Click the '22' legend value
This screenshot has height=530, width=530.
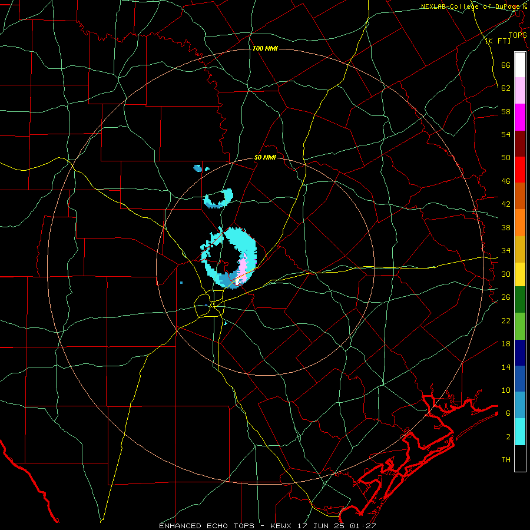(x=506, y=320)
